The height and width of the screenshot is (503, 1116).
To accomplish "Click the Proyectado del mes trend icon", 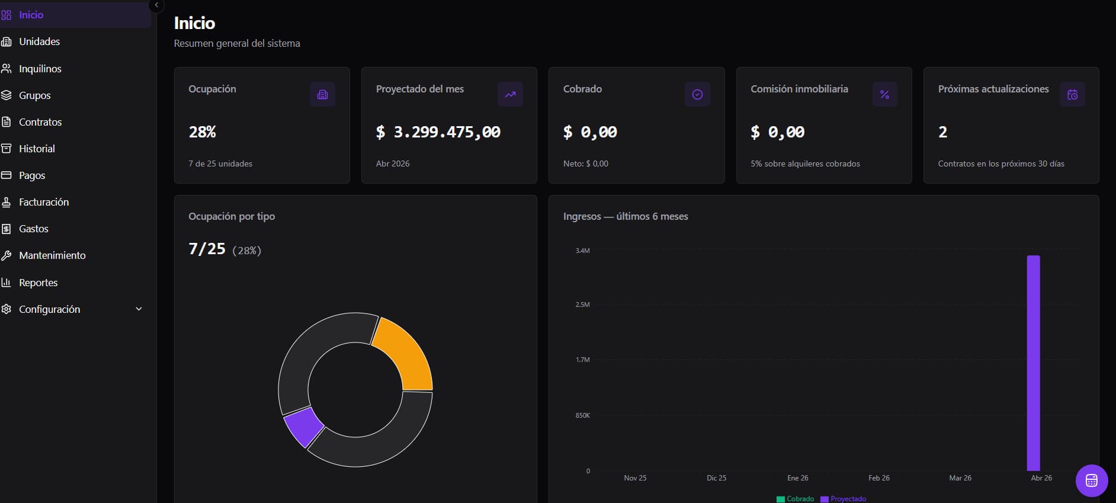I will [510, 94].
